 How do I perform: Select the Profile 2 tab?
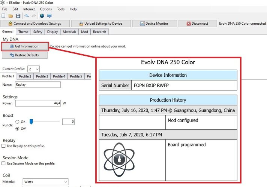[x=25, y=76]
